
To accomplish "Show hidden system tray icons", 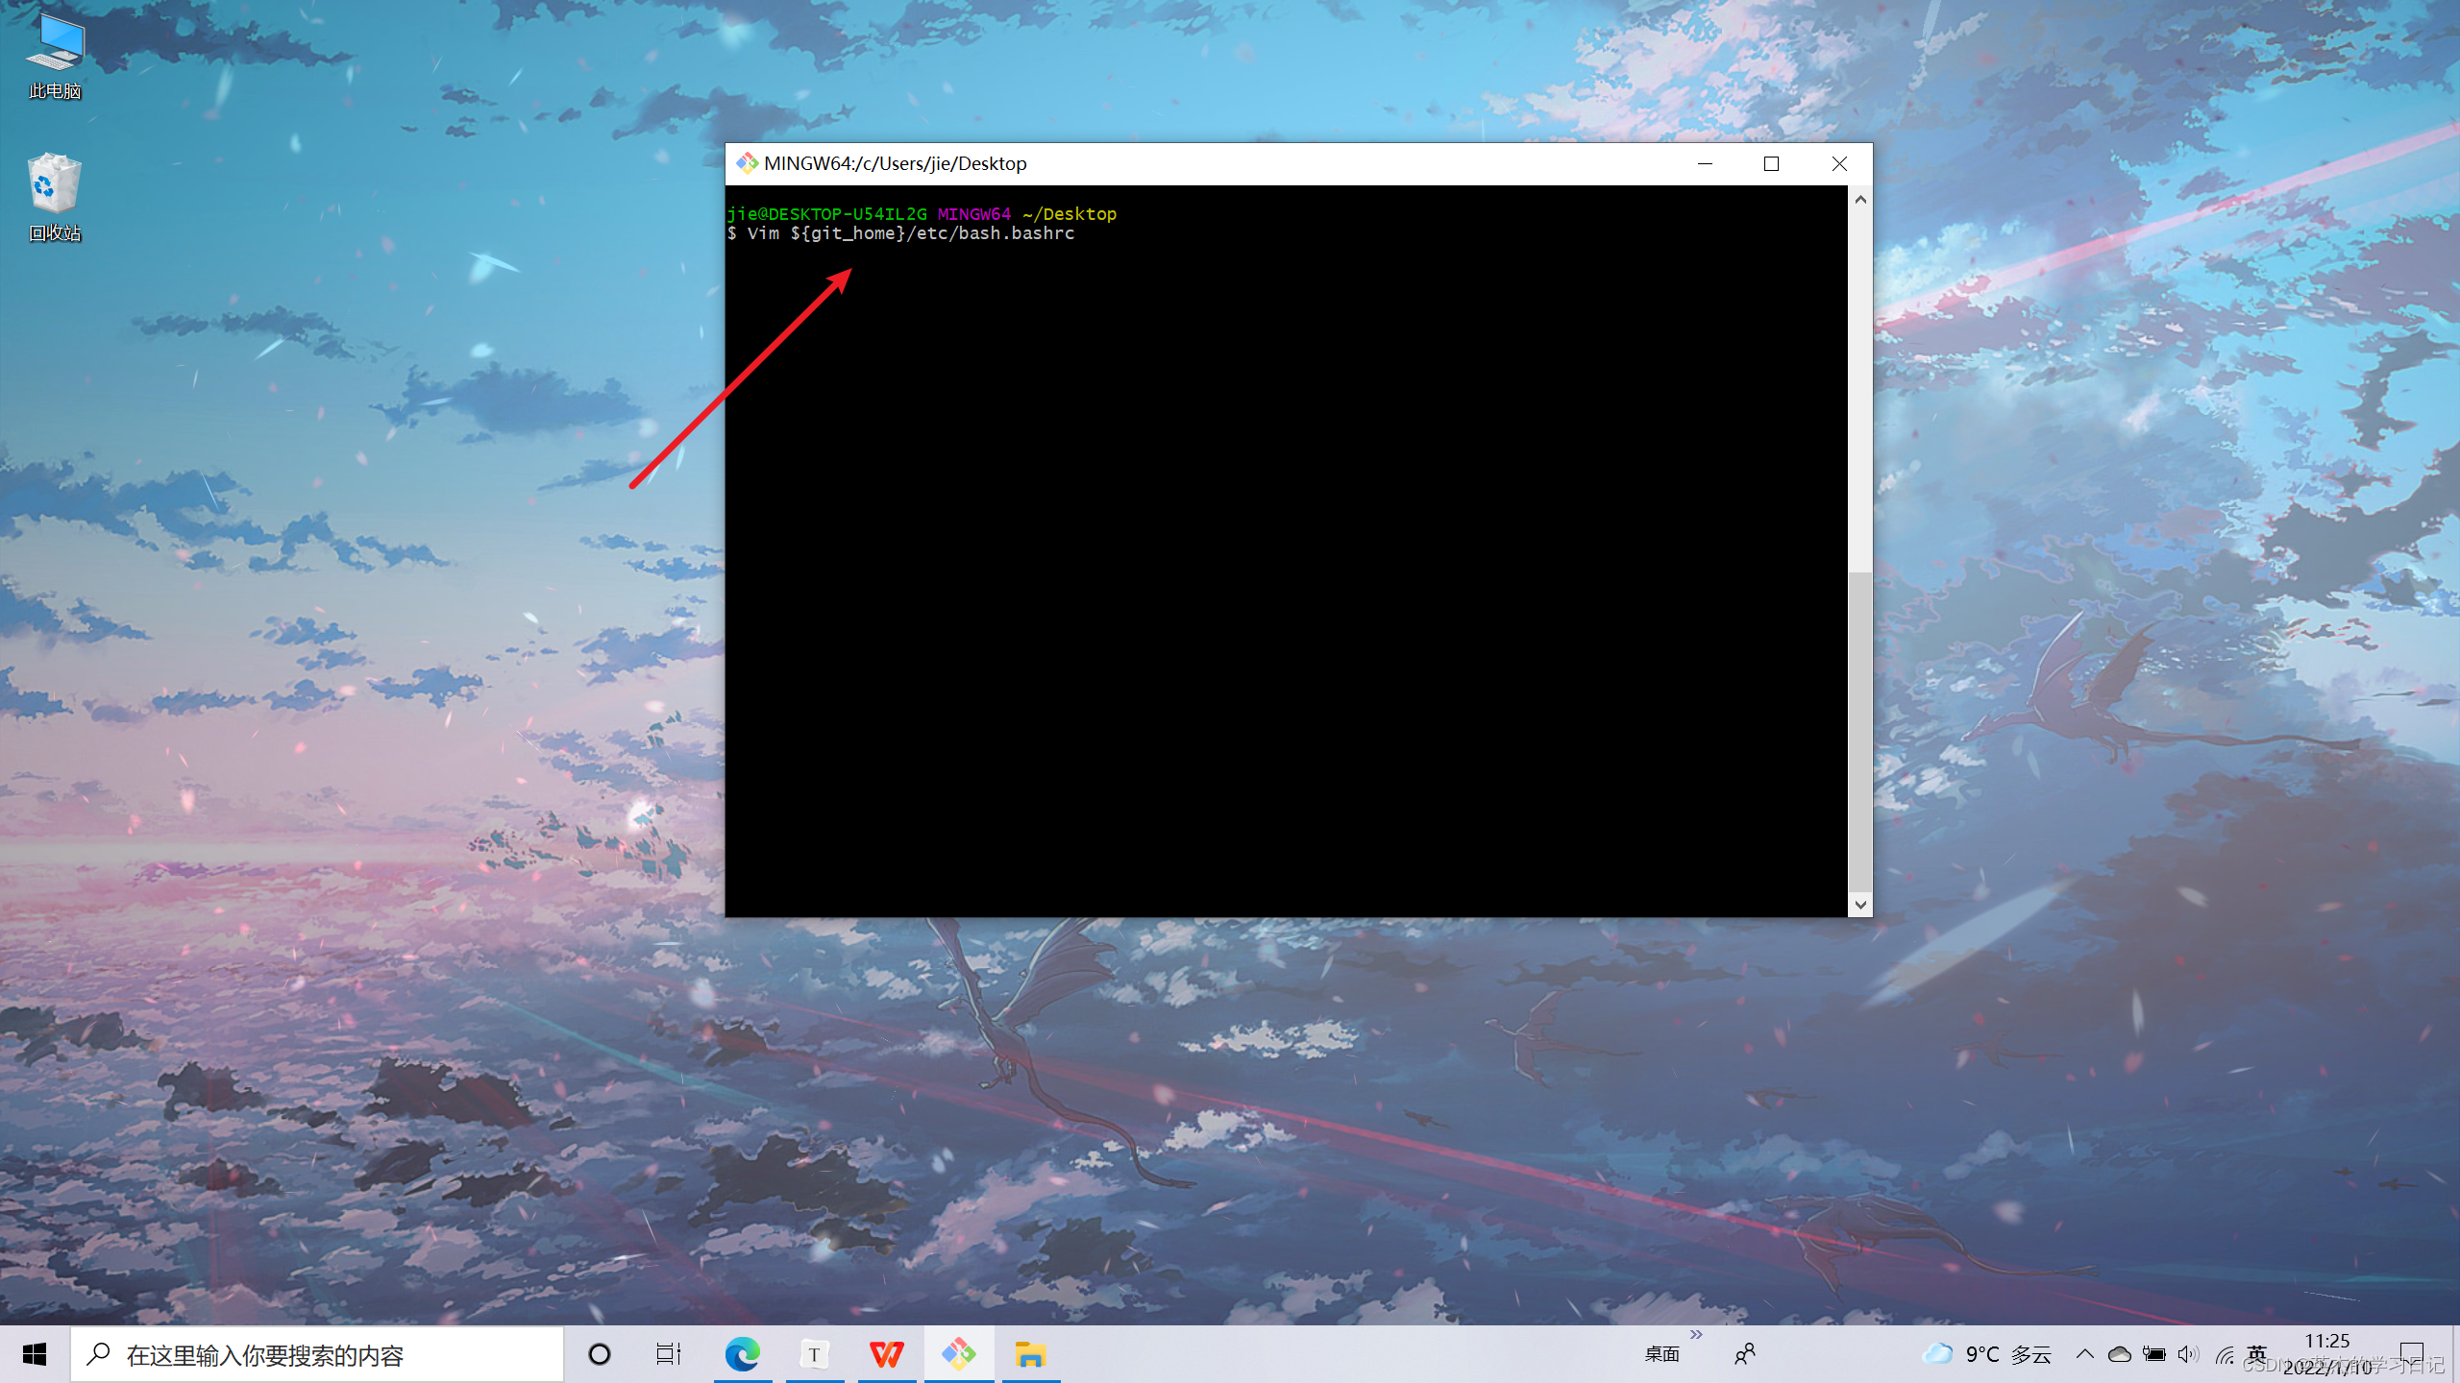I will (x=2084, y=1354).
